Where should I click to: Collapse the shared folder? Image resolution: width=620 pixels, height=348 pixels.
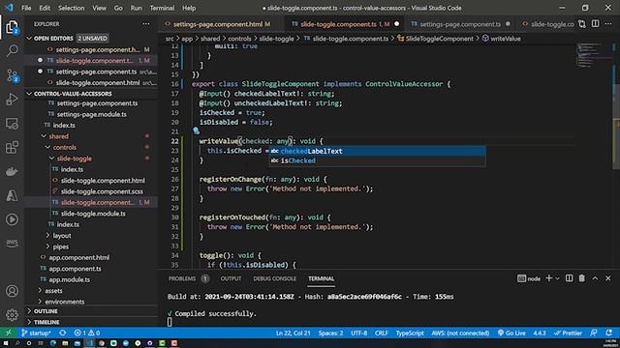pyautogui.click(x=44, y=136)
